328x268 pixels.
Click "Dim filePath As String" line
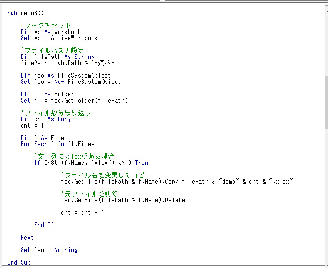58,57
